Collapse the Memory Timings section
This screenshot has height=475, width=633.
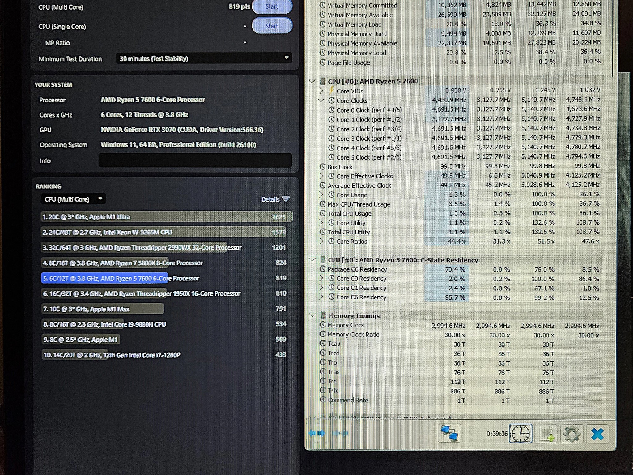click(312, 315)
